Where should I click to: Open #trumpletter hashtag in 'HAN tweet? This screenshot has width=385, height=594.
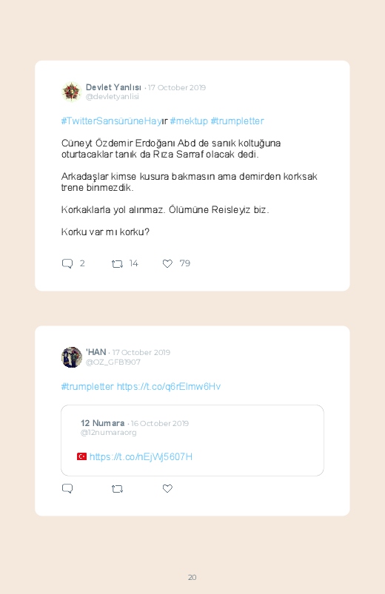point(87,386)
